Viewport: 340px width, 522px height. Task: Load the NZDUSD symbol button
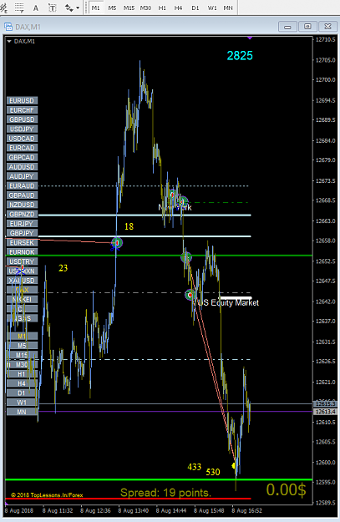22,205
